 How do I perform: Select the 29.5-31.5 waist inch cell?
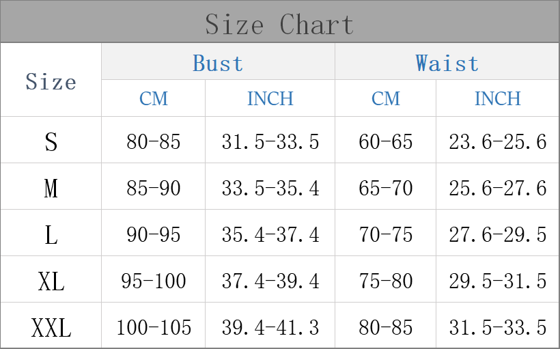(497, 281)
